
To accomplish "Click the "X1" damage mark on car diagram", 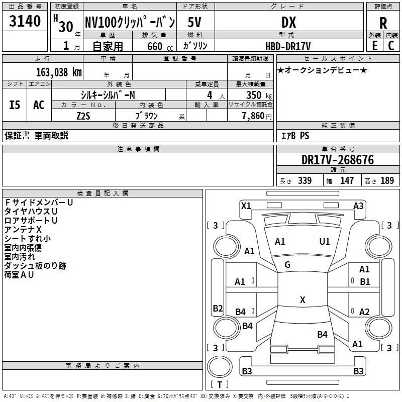I will click(x=246, y=206).
